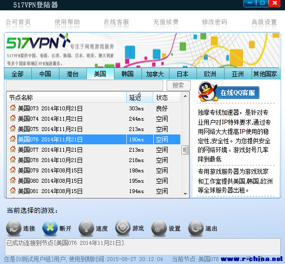The height and width of the screenshot is (264, 285).
Task: Click the 断开 disconnect icon
Action: [50, 228]
